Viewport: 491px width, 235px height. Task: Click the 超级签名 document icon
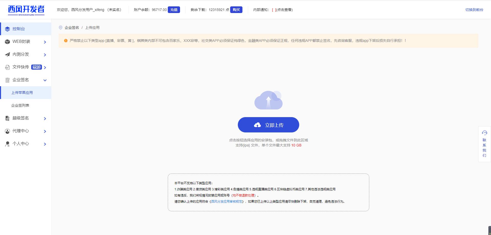(7, 118)
